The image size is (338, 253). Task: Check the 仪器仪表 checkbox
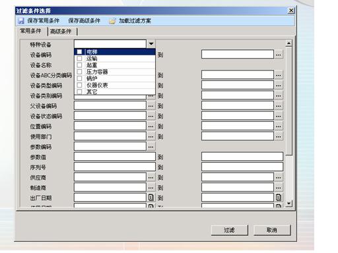(x=79, y=85)
